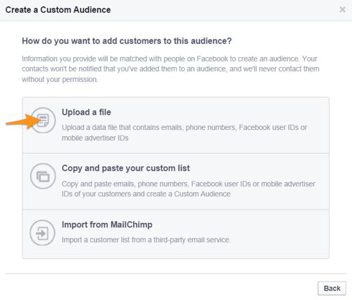Select the Upload a file heading
Image resolution: width=352 pixels, height=300 pixels.
click(x=87, y=112)
